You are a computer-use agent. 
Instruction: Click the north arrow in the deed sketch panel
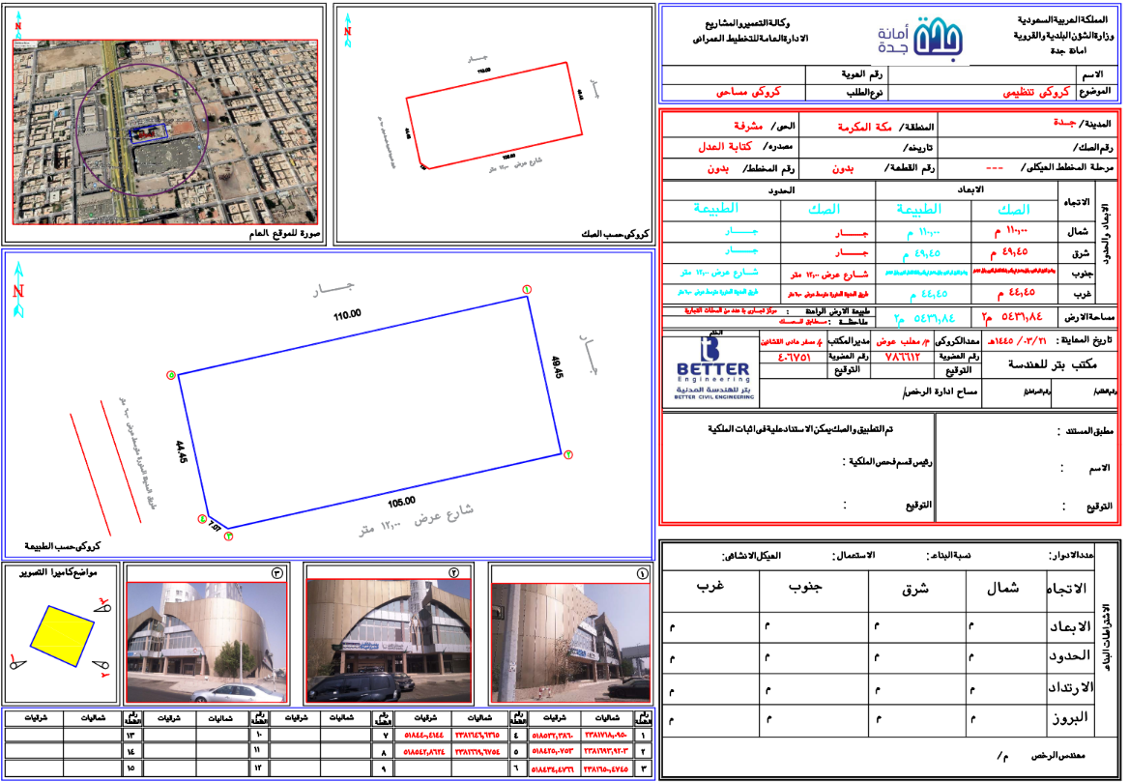point(348,30)
